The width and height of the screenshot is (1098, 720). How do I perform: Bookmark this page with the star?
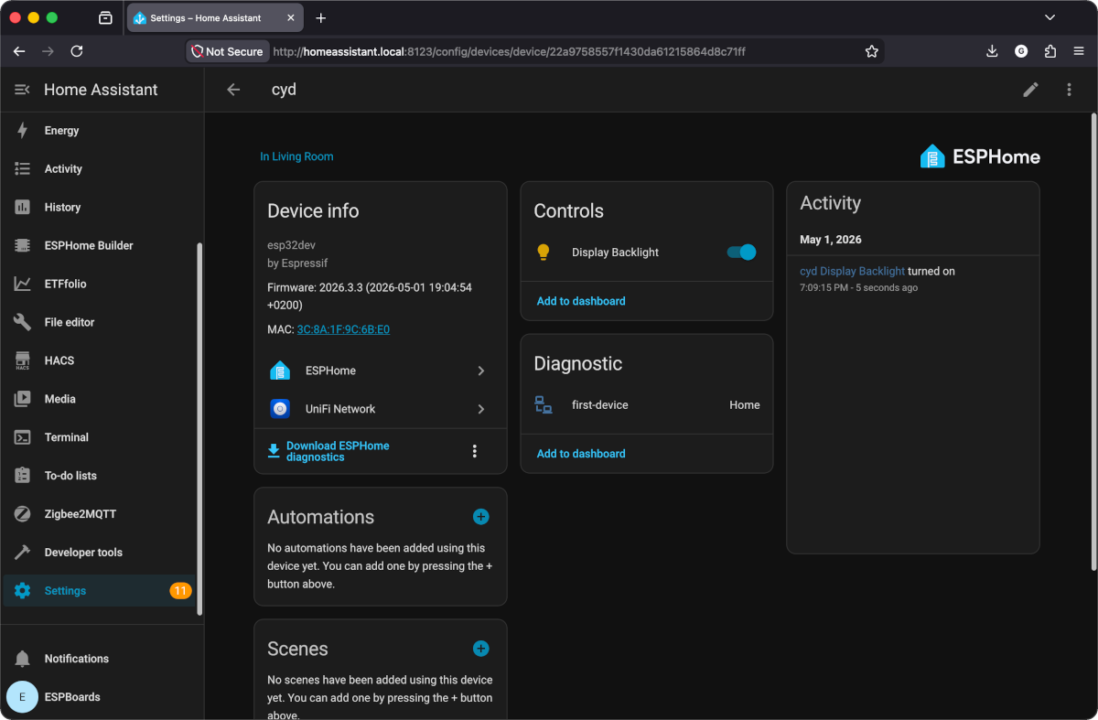(x=872, y=51)
